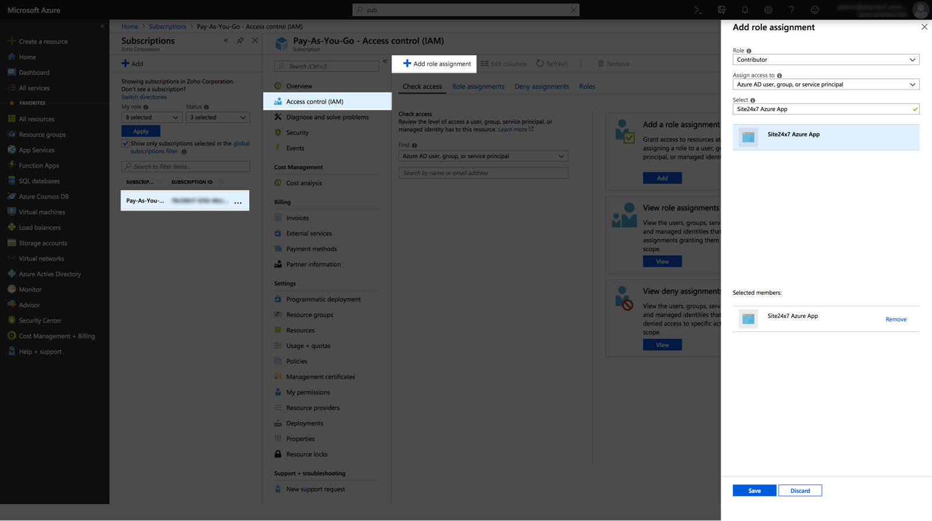Show info tooltip next to Role label
This screenshot has width=932, height=521.
coord(749,51)
